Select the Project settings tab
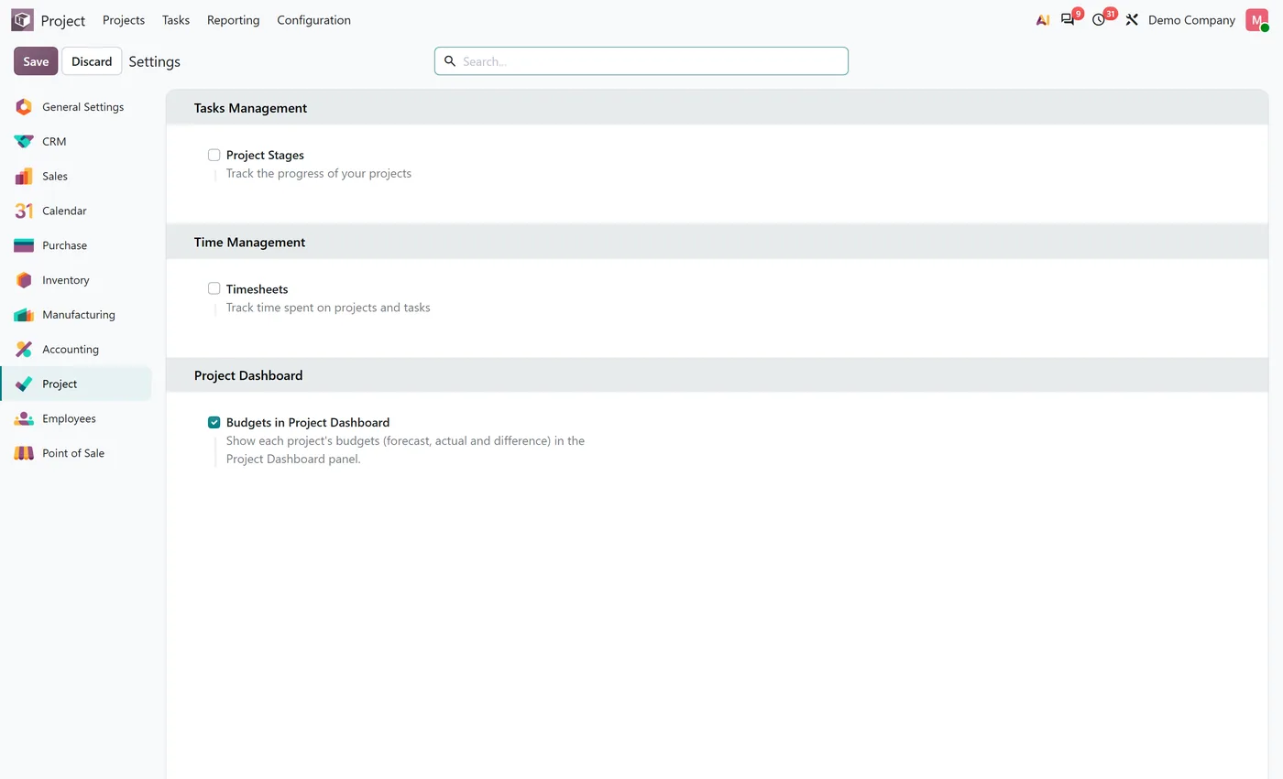 tap(76, 384)
